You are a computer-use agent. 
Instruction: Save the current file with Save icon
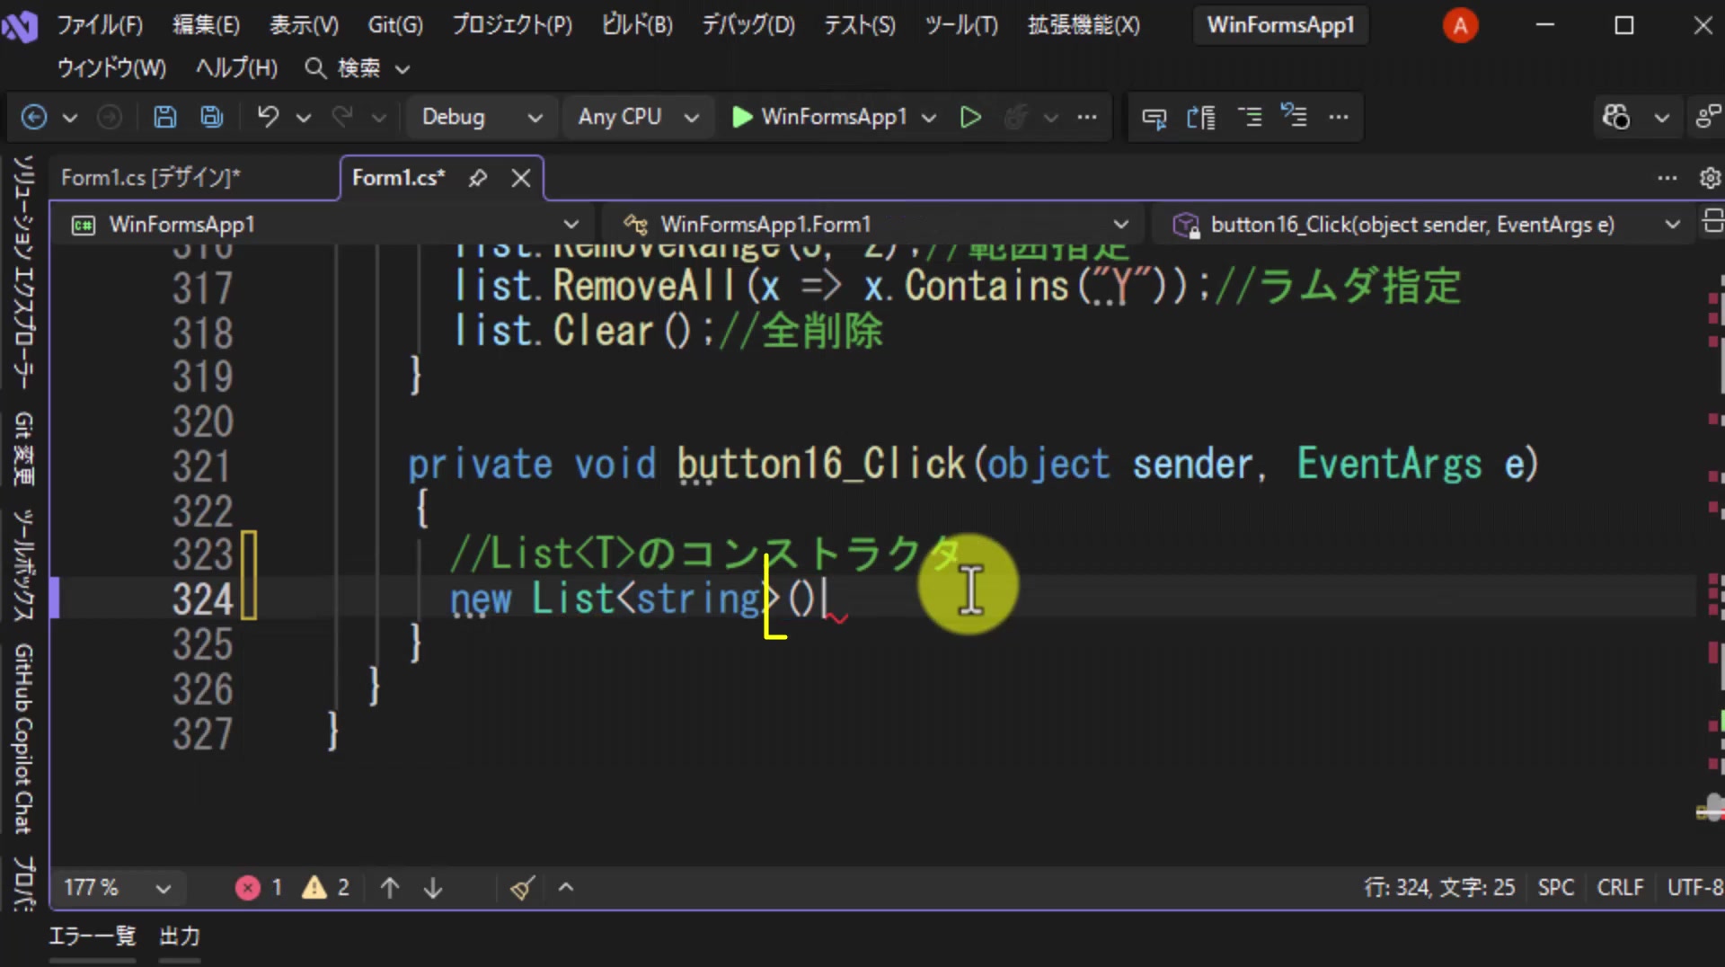165,117
